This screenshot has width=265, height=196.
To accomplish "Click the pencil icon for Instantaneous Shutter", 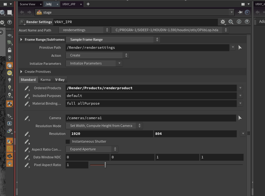I will tap(27, 142).
